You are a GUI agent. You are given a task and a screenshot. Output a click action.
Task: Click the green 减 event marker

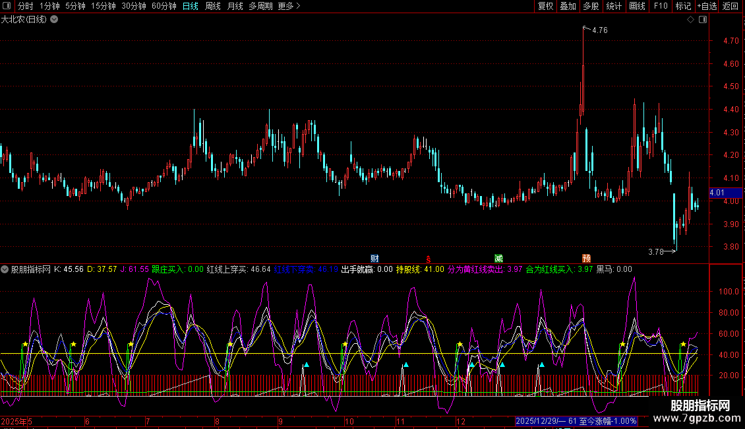coord(499,258)
